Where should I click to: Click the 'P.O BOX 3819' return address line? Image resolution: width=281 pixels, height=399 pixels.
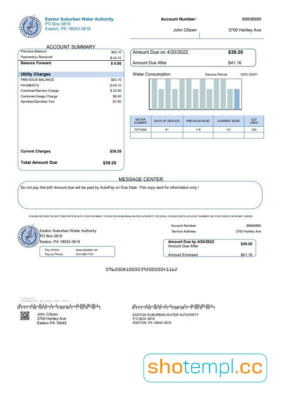144,319
